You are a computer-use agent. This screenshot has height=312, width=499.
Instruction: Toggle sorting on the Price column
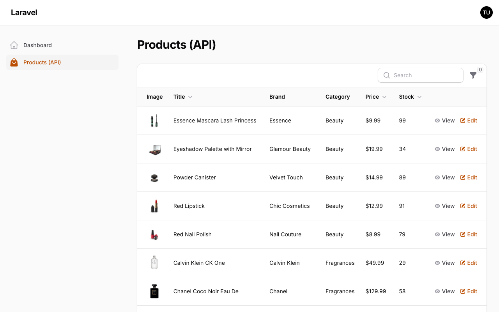(384, 97)
